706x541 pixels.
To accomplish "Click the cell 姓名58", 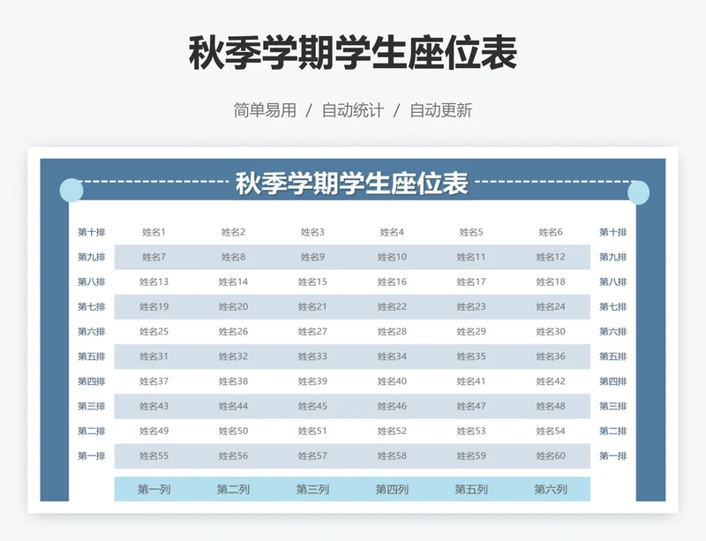I will pos(392,456).
